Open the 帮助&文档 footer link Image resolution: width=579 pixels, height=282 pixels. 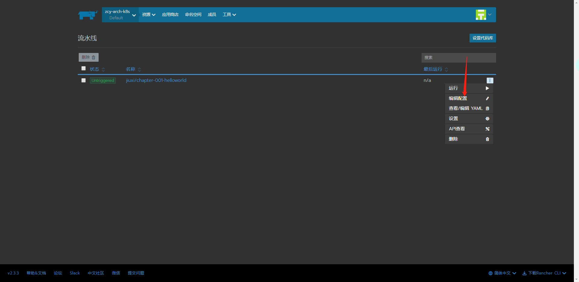tap(36, 273)
